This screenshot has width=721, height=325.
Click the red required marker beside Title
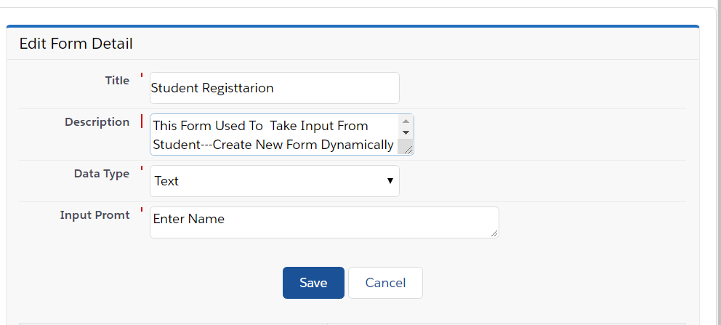[x=141, y=76]
